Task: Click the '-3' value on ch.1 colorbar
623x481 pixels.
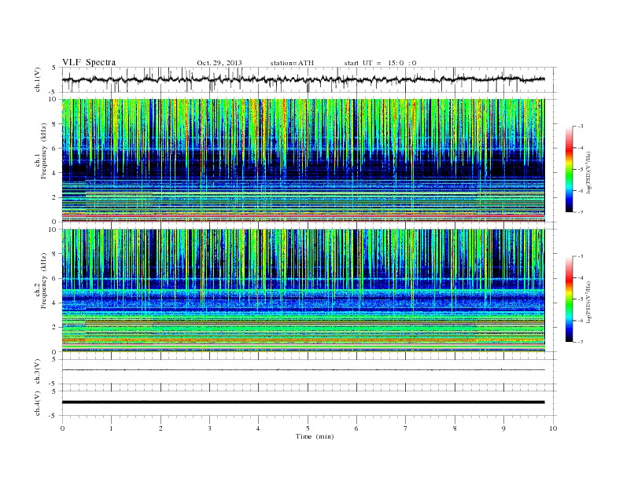Action: 581,127
